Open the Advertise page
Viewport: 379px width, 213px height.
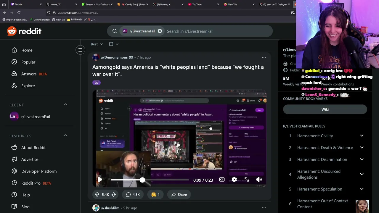point(30,159)
